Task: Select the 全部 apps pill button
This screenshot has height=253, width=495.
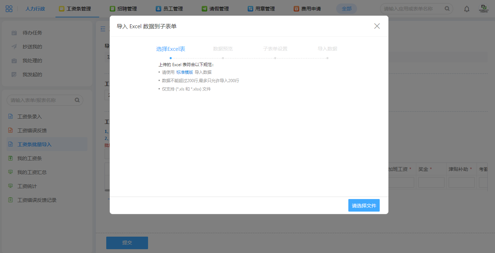Action: point(347,9)
